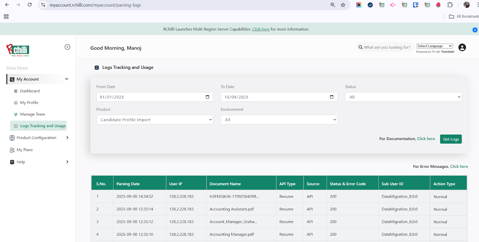Open the From Date calendar picker icon

[x=207, y=97]
